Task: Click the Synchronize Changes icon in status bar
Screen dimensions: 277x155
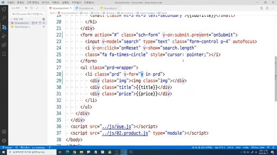Action: pos(16,147)
